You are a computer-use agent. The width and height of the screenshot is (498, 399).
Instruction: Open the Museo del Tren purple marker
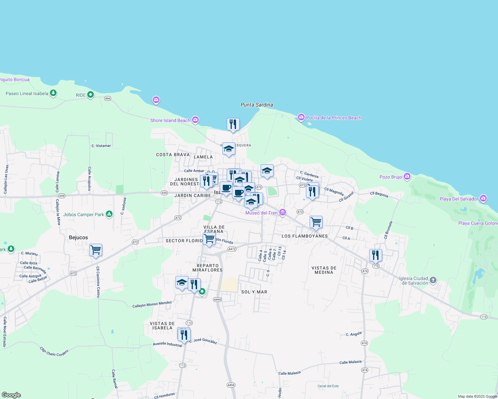pos(282,212)
